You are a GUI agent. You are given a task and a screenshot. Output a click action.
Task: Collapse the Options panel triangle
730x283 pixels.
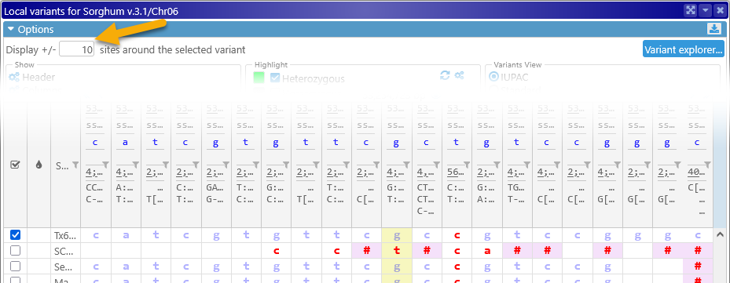click(x=11, y=29)
